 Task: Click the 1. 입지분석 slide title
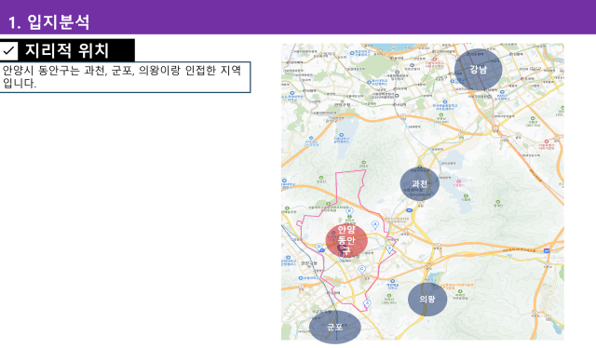tap(48, 22)
